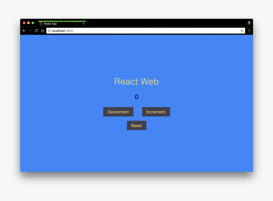Open the Chrome three-dot menu
This screenshot has width=273, height=201.
click(249, 31)
